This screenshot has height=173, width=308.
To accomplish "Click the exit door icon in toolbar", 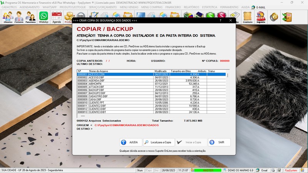I will click(286, 17).
